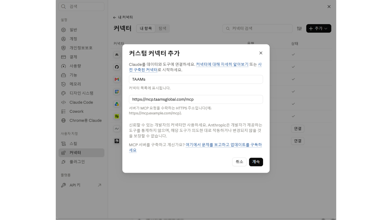Close the 커스텀 커넥터 추가 dialog
This screenshot has width=392, height=220.
click(x=261, y=53)
